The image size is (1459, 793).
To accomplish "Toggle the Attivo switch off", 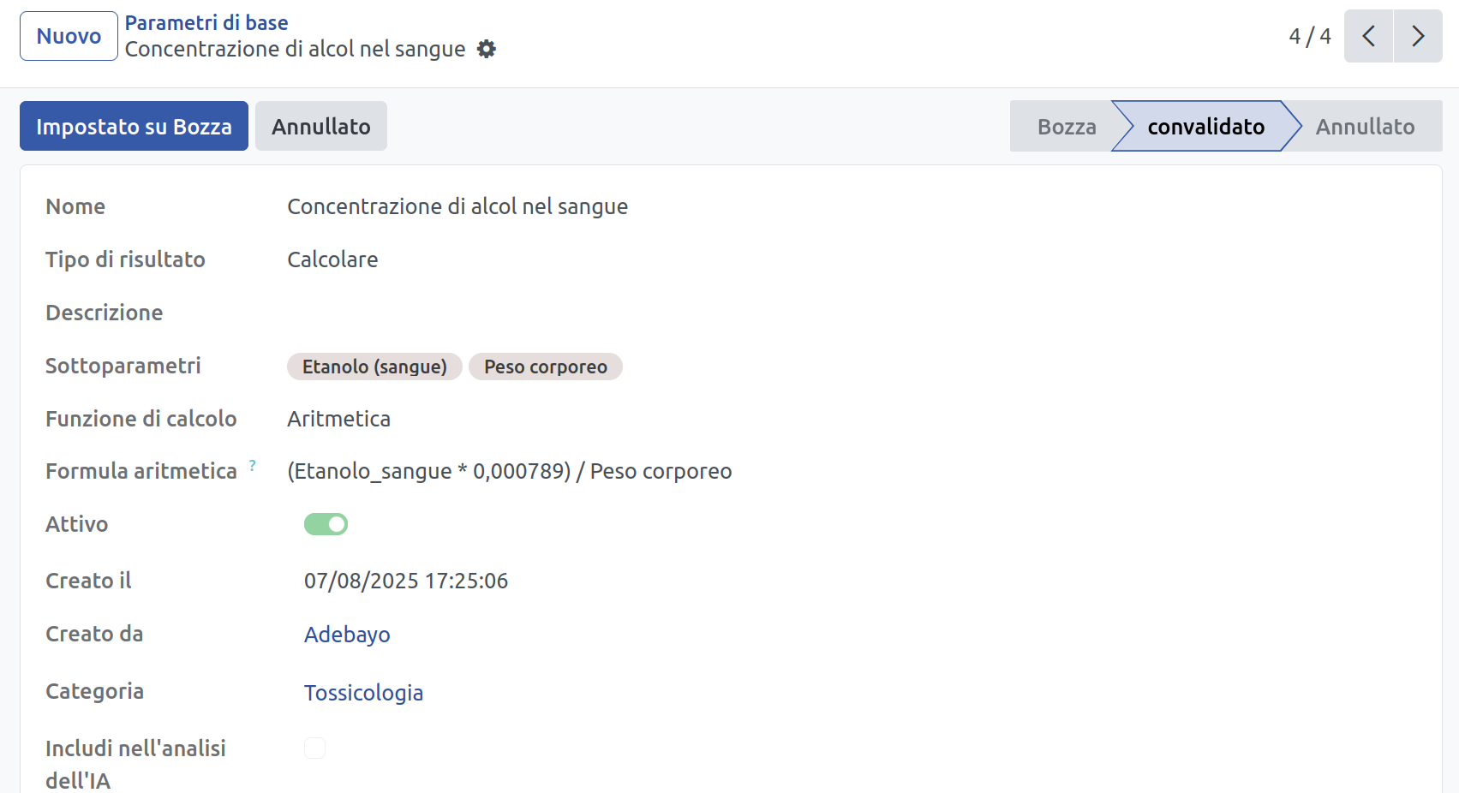I will point(326,524).
